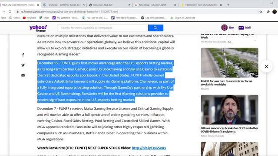Click the Ben account name
Image resolution: width=278 pixels, height=156 pixels.
[232, 28]
